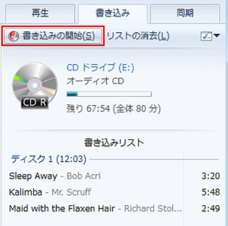
Task: Select the Kalimba track
Action: [26, 192]
